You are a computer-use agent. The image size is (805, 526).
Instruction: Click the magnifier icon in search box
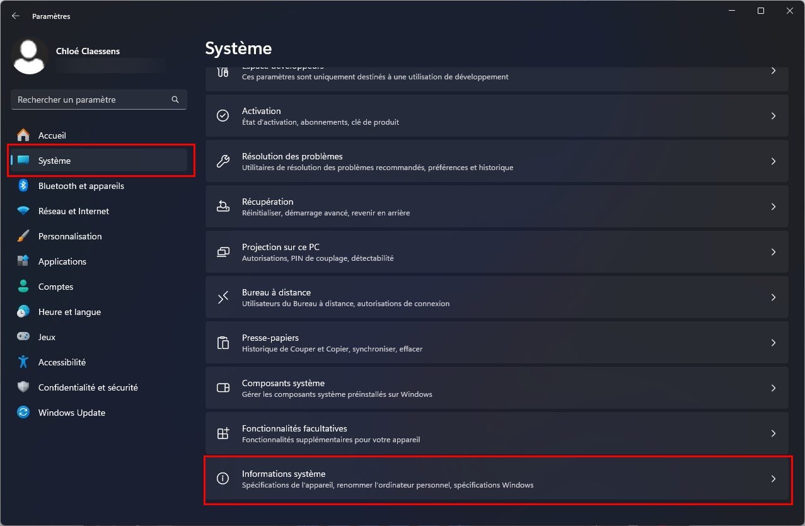tap(175, 100)
